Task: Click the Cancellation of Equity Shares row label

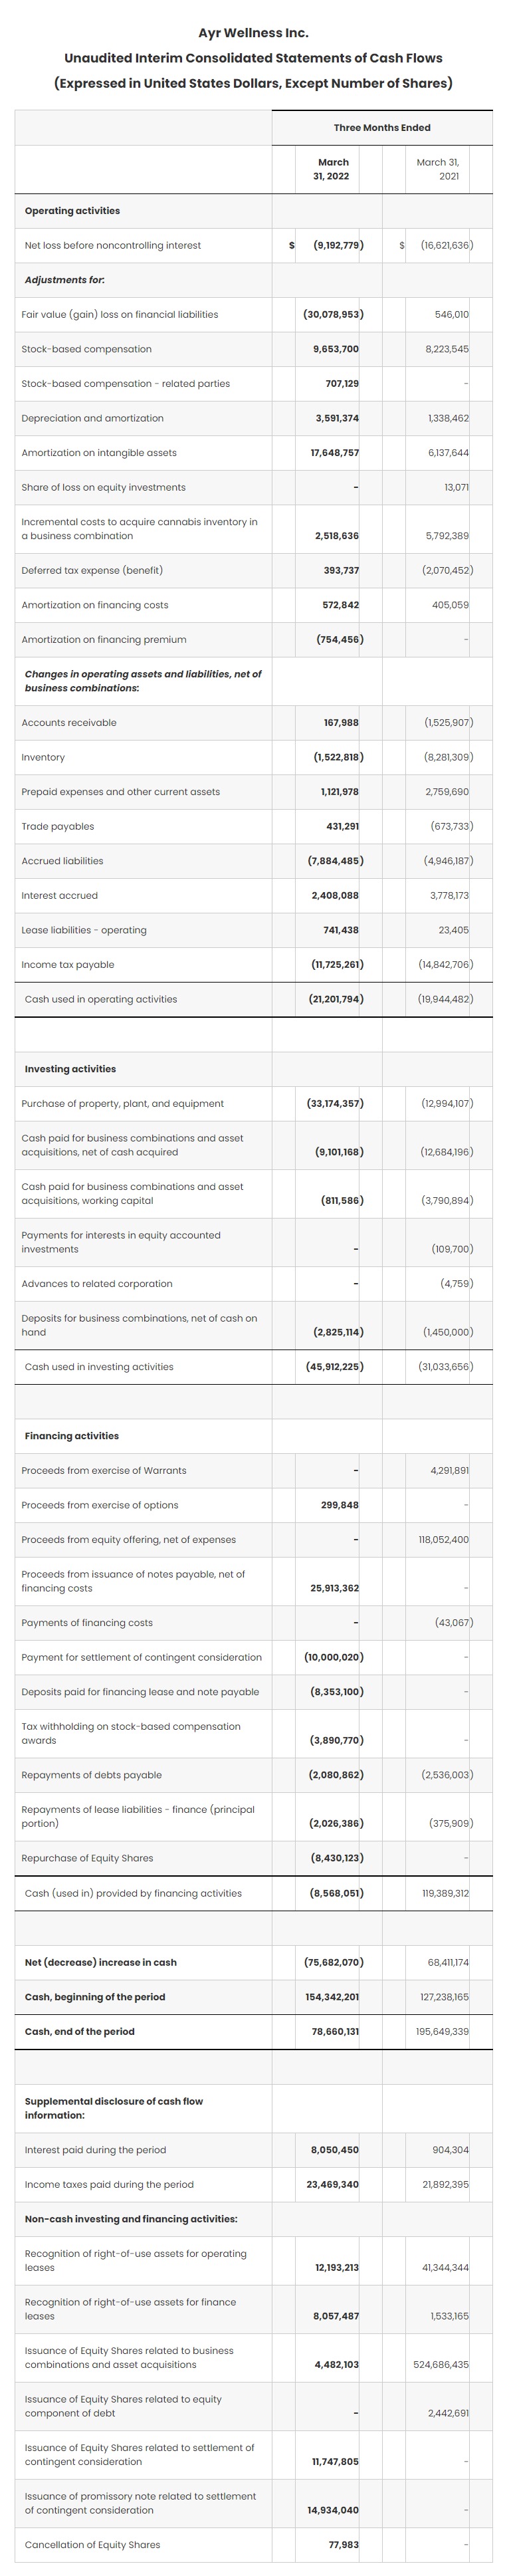Action: point(92,2544)
